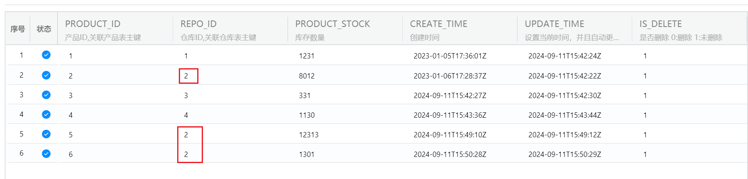This screenshot has height=179, width=748.
Task: Click the PRODUCT_STOCK column header
Action: click(x=332, y=24)
